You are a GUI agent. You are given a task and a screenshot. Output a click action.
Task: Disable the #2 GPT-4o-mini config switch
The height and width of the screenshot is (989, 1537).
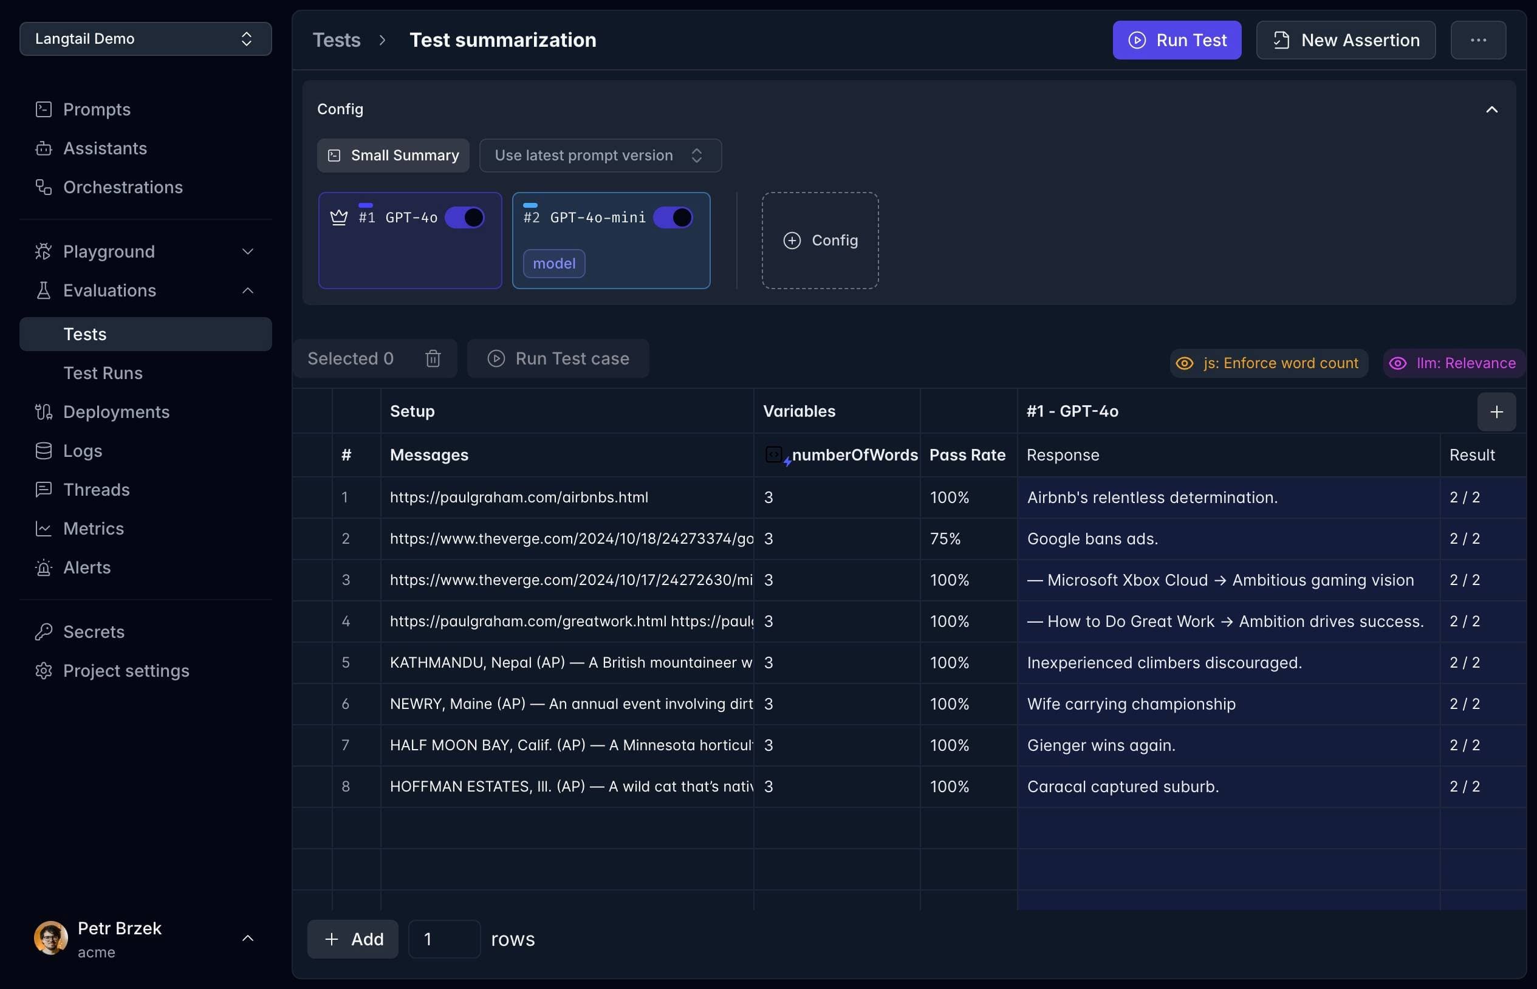673,217
